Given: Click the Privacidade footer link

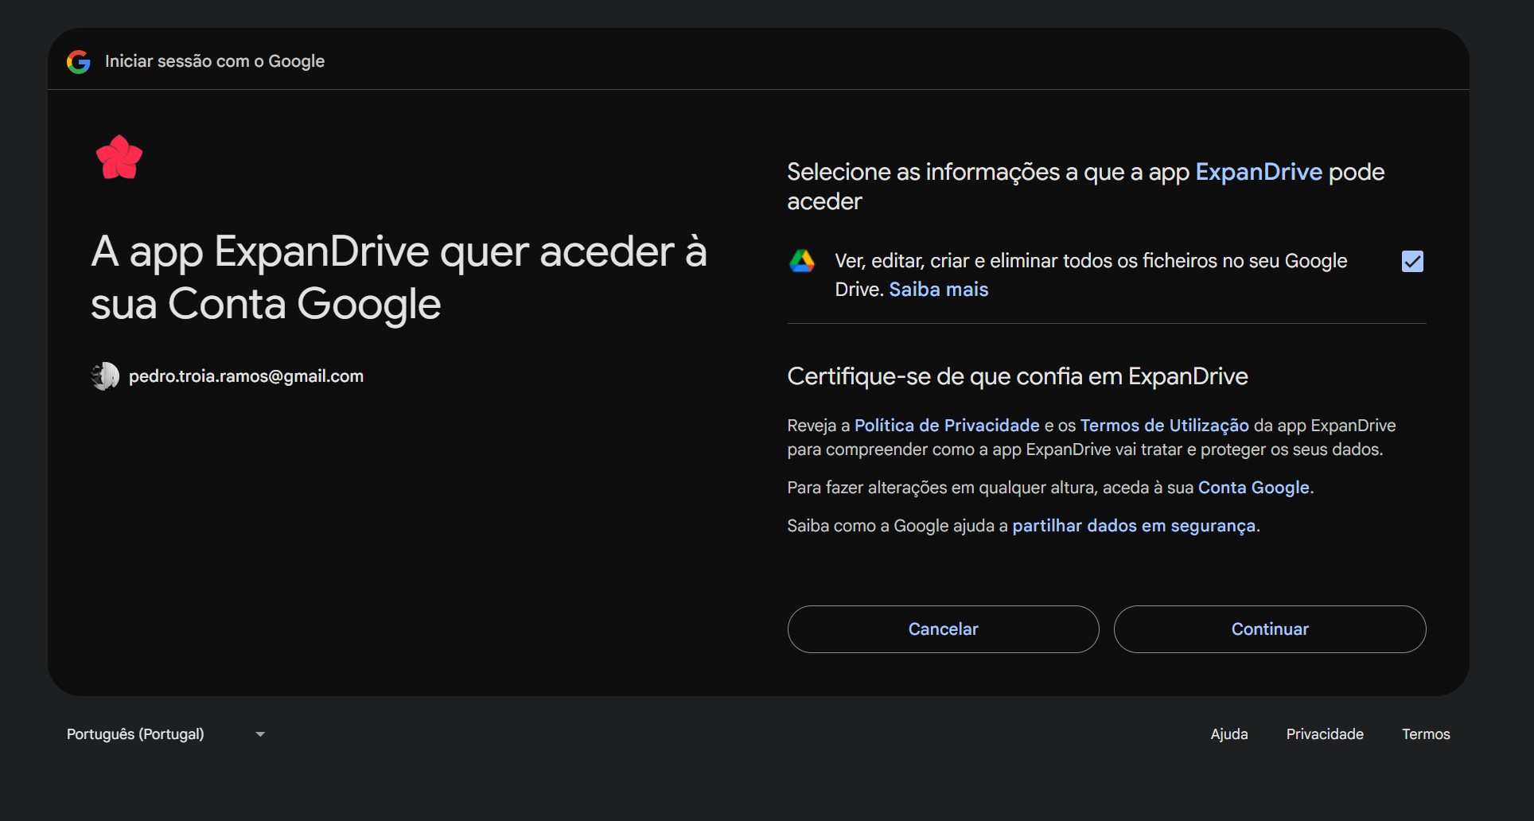Looking at the screenshot, I should click(x=1324, y=734).
